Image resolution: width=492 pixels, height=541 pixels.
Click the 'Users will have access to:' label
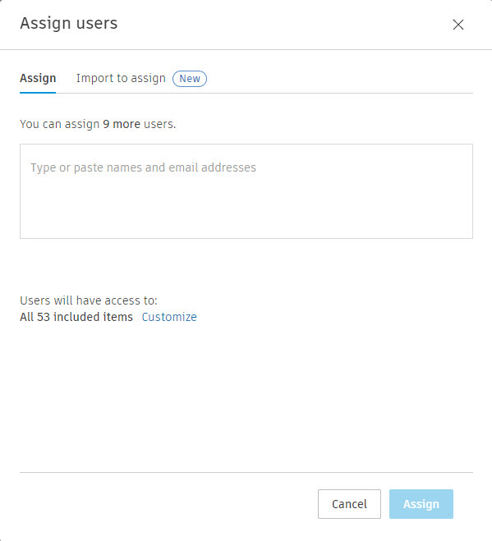pos(89,300)
